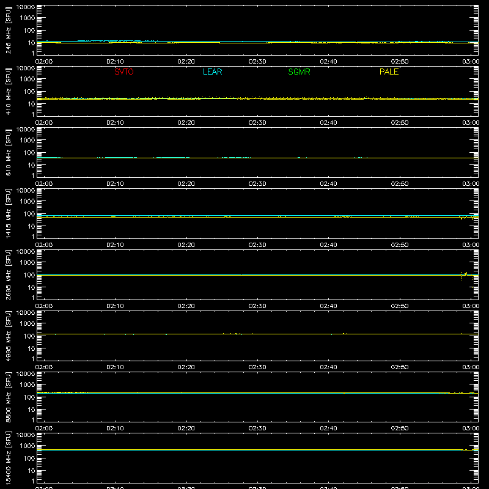
Task: Click the 100 y-axis value on 2695 MHz panel
Action: (x=29, y=275)
